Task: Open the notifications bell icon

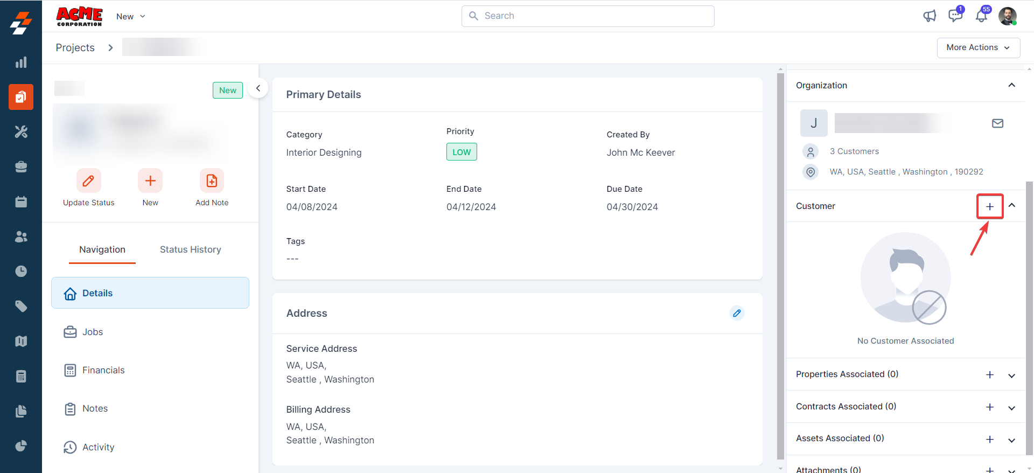Action: click(x=981, y=16)
